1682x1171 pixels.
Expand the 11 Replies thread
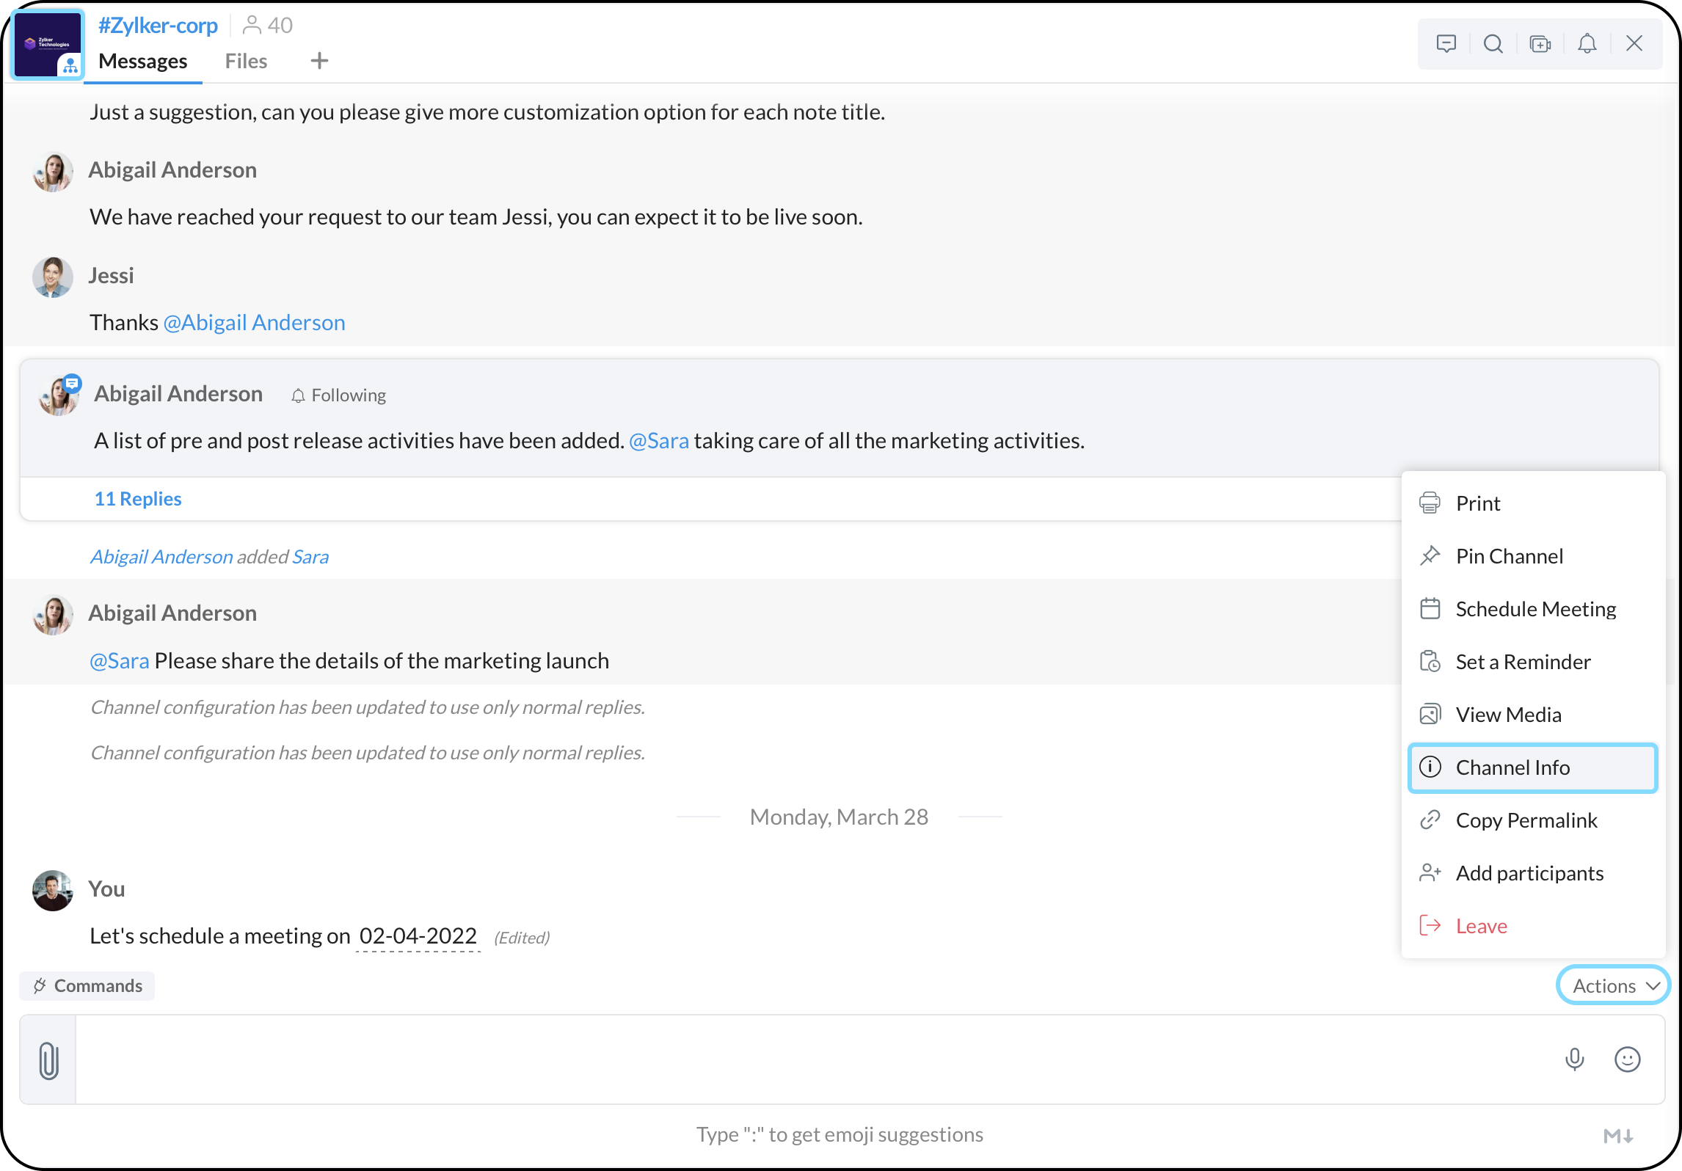point(138,499)
